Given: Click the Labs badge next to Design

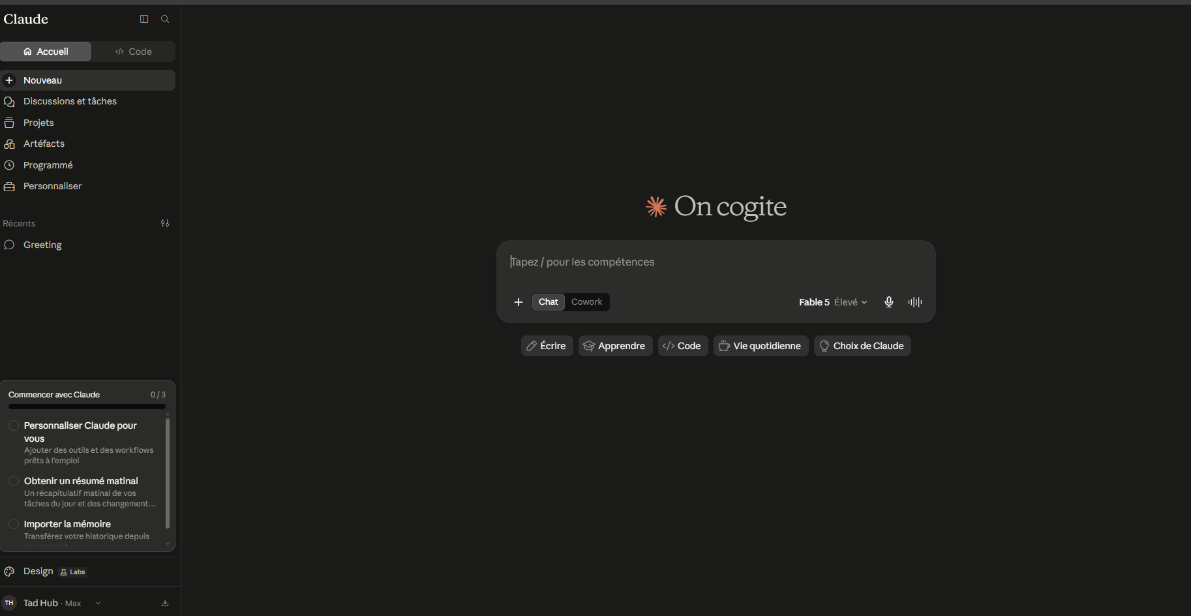Looking at the screenshot, I should click(73, 572).
